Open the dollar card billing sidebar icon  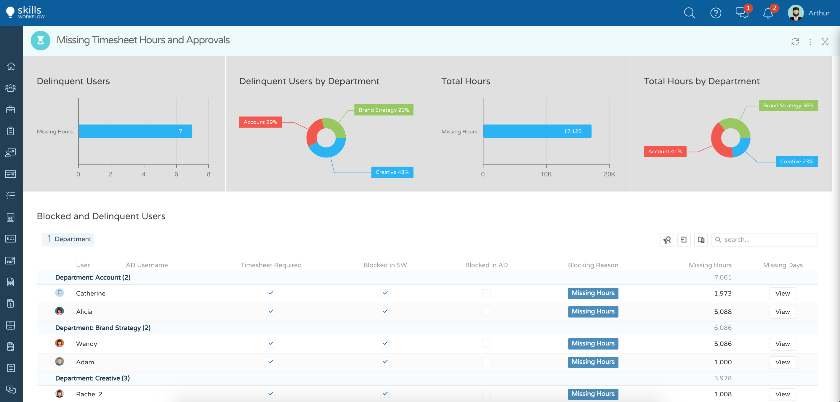click(x=11, y=239)
